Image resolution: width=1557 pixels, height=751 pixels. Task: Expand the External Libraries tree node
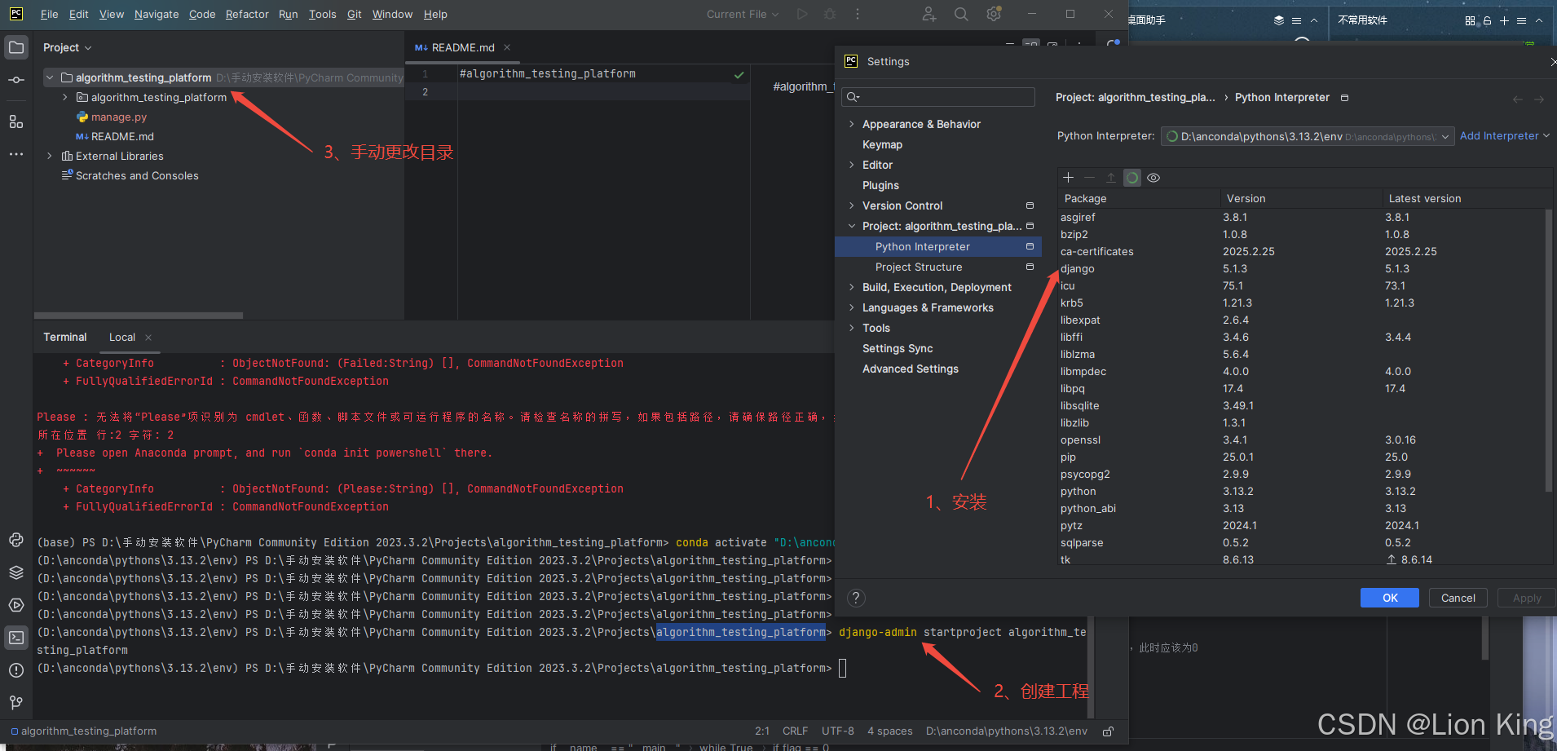coord(50,156)
